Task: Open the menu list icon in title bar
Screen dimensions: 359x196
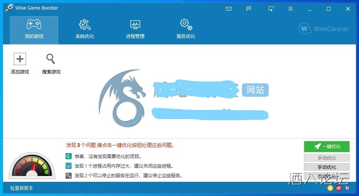Action: point(290,9)
